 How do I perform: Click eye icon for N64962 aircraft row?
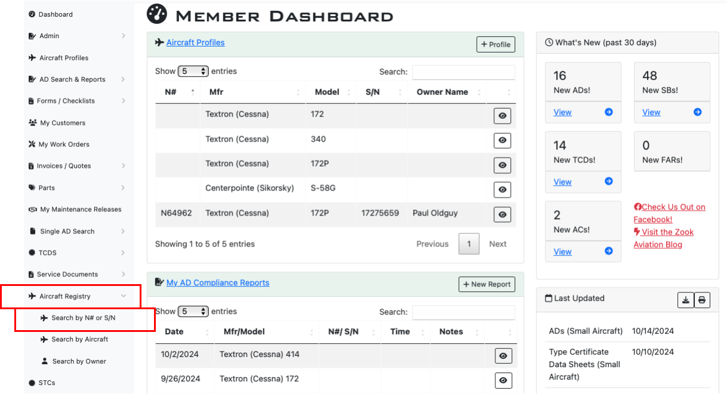(503, 215)
